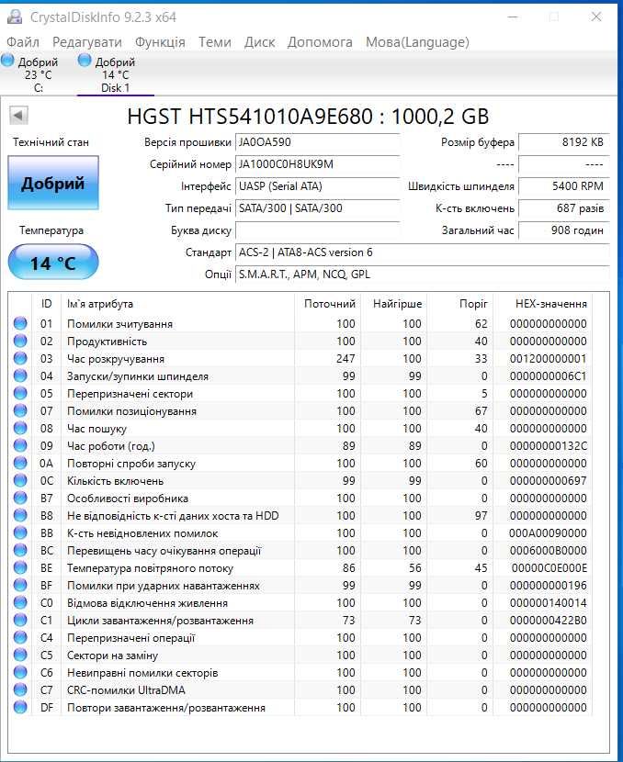Image resolution: width=623 pixels, height=762 pixels.
Task: Click the transfer mode field SATA/300
Action: [318, 208]
